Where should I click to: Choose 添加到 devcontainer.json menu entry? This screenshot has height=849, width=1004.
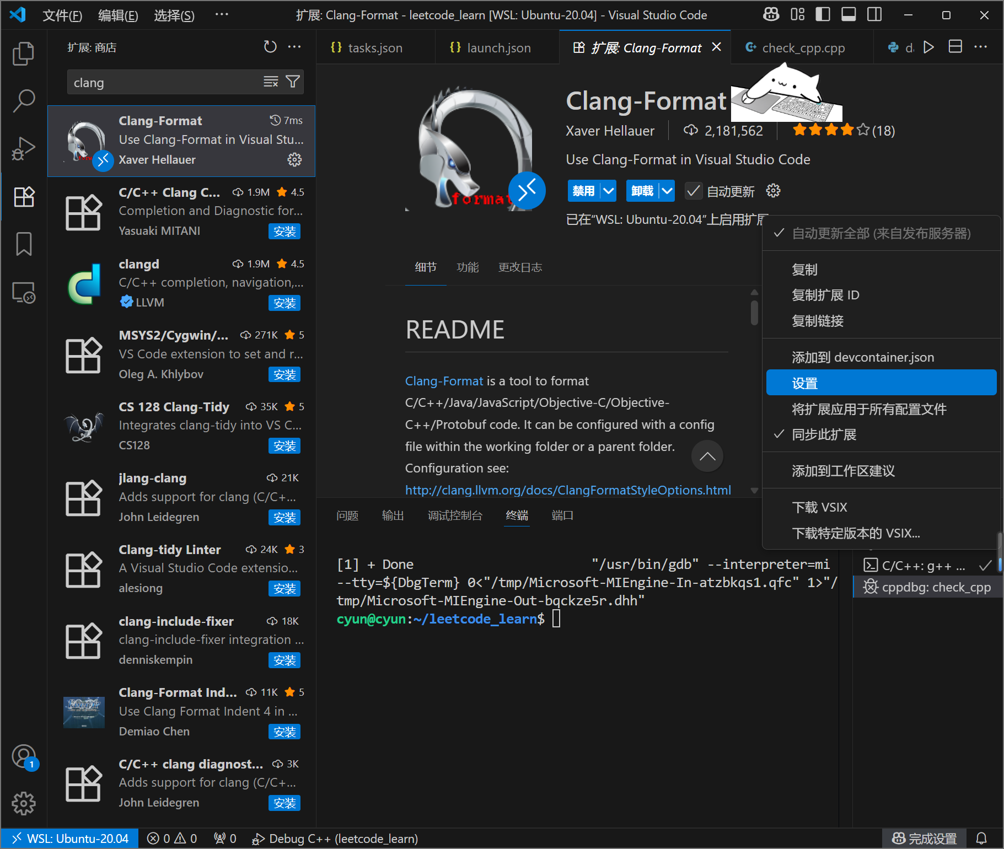pyautogui.click(x=881, y=357)
